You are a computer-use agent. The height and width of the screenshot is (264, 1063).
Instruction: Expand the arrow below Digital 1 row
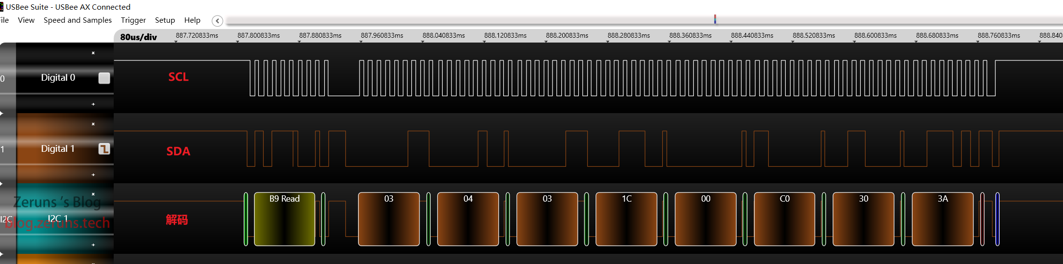pos(2,184)
